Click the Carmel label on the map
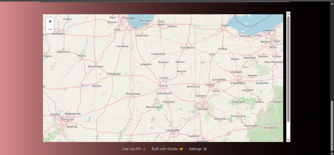This screenshot has width=334, height=155. tap(164, 78)
